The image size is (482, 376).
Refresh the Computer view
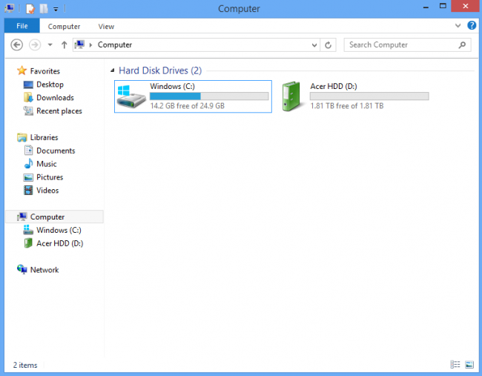point(328,45)
